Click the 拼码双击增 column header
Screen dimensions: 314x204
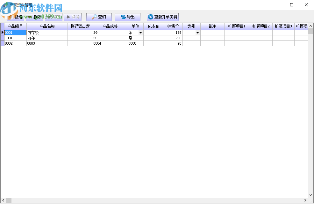(80, 26)
